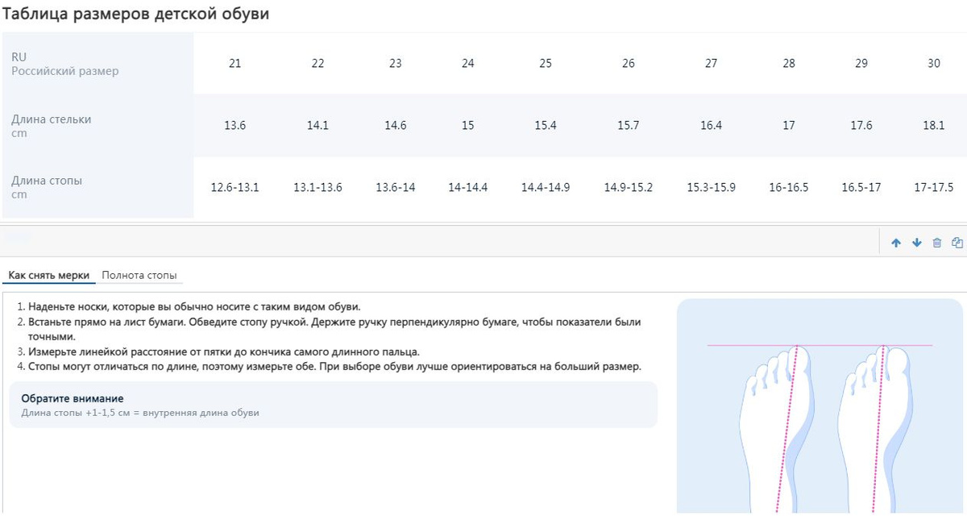
Task: Click foot length range 14-14.4
Action: tap(468, 188)
